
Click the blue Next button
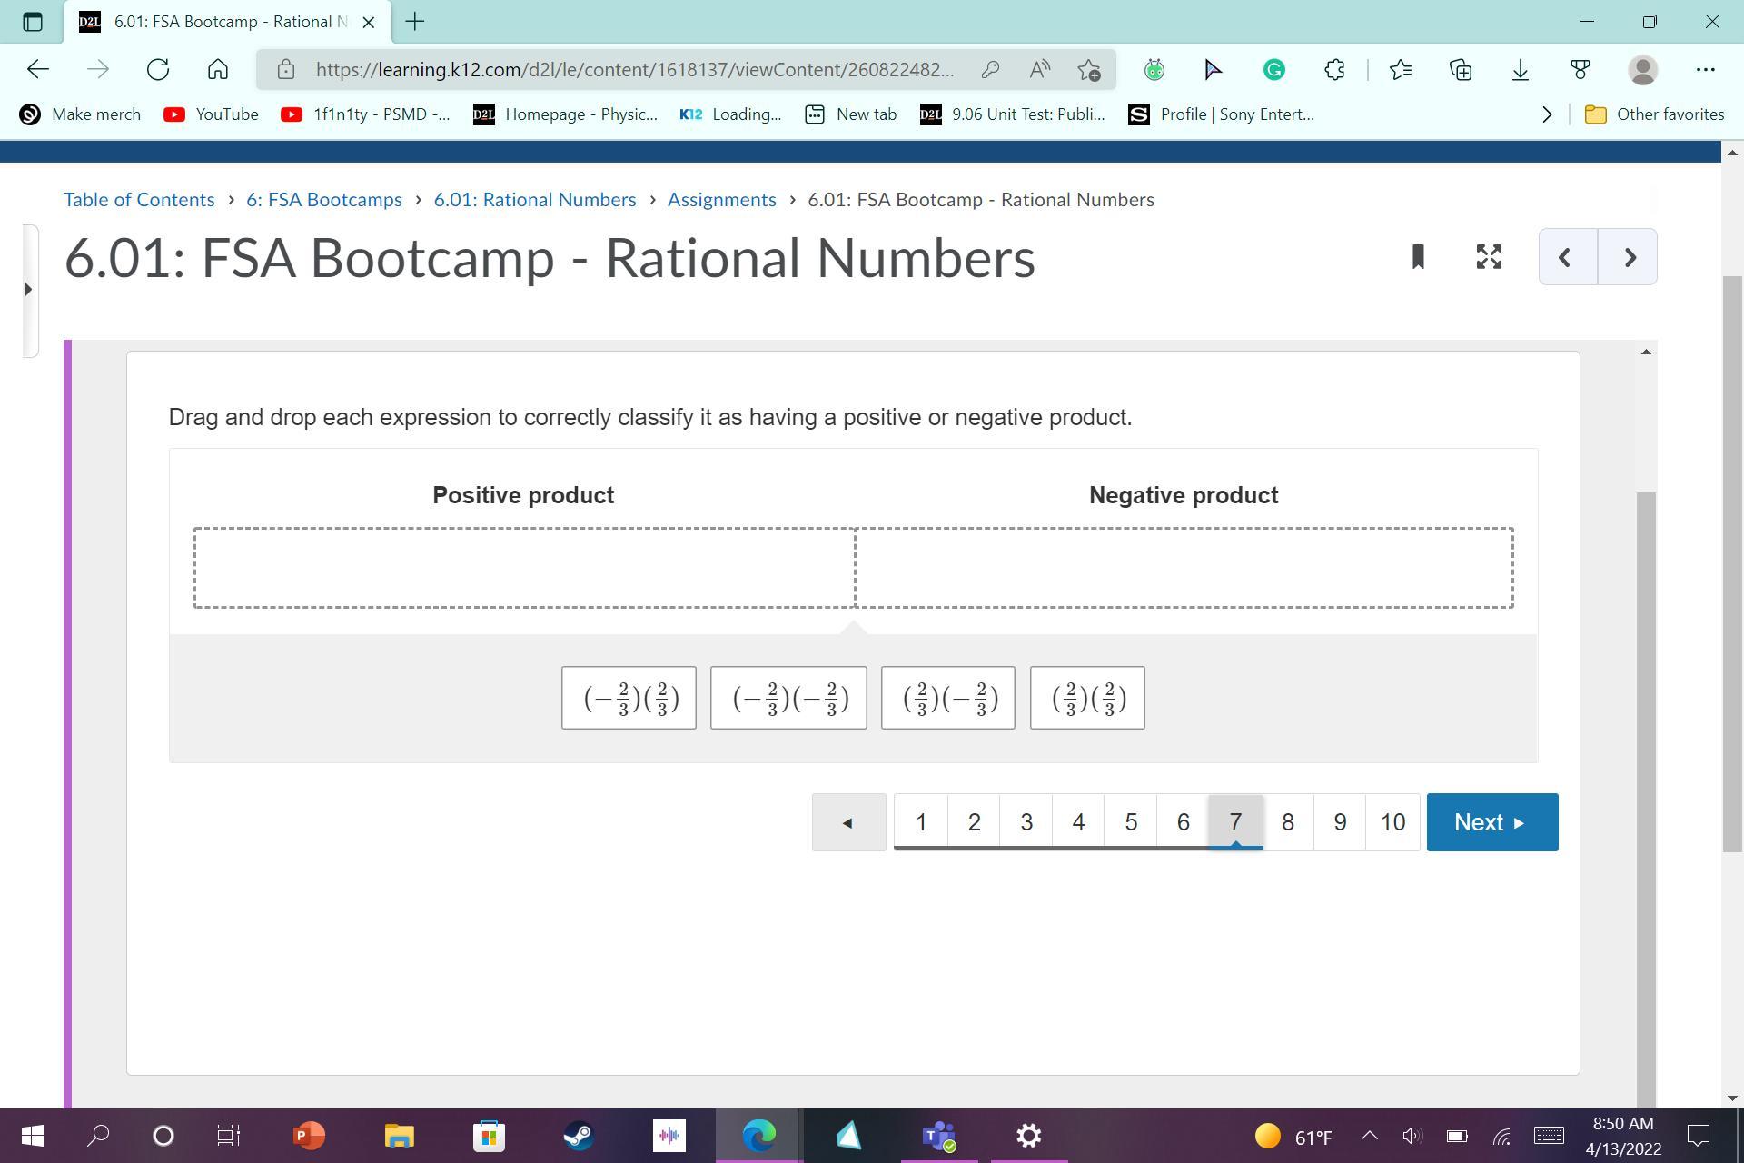tap(1491, 822)
